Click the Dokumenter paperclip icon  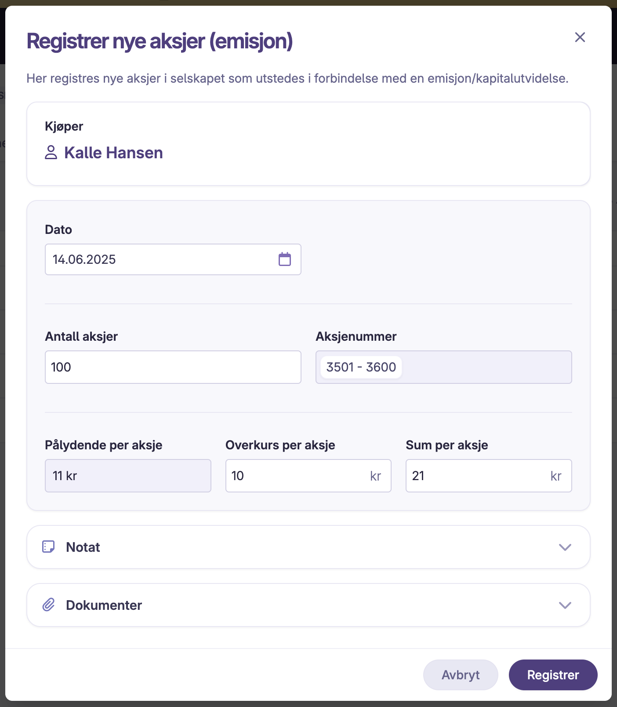coord(48,605)
